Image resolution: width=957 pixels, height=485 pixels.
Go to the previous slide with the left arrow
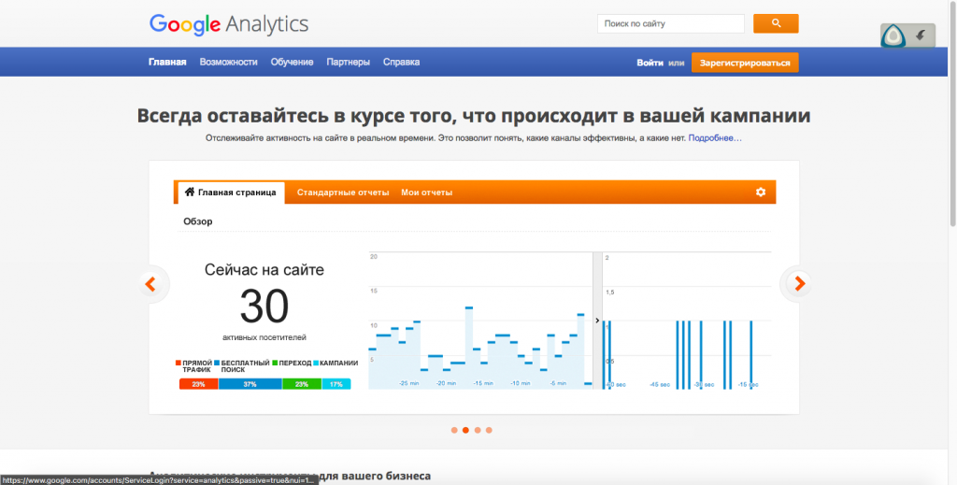click(150, 284)
